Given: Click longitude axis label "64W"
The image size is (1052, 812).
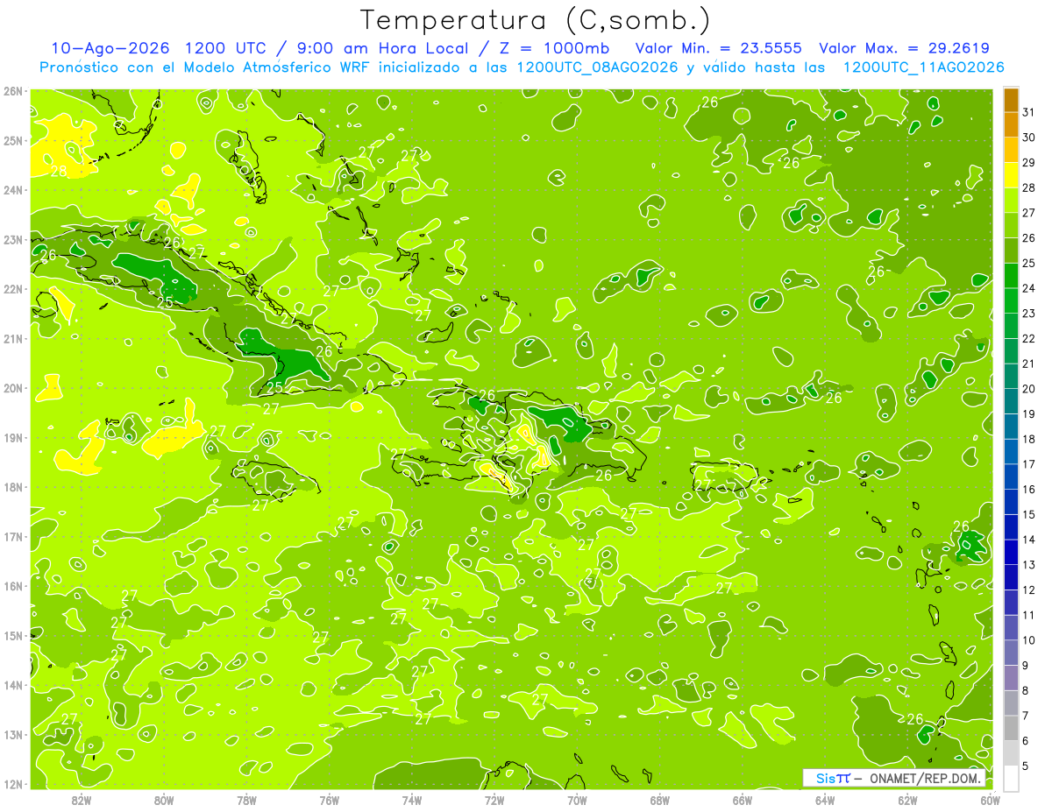Looking at the screenshot, I should tap(825, 800).
